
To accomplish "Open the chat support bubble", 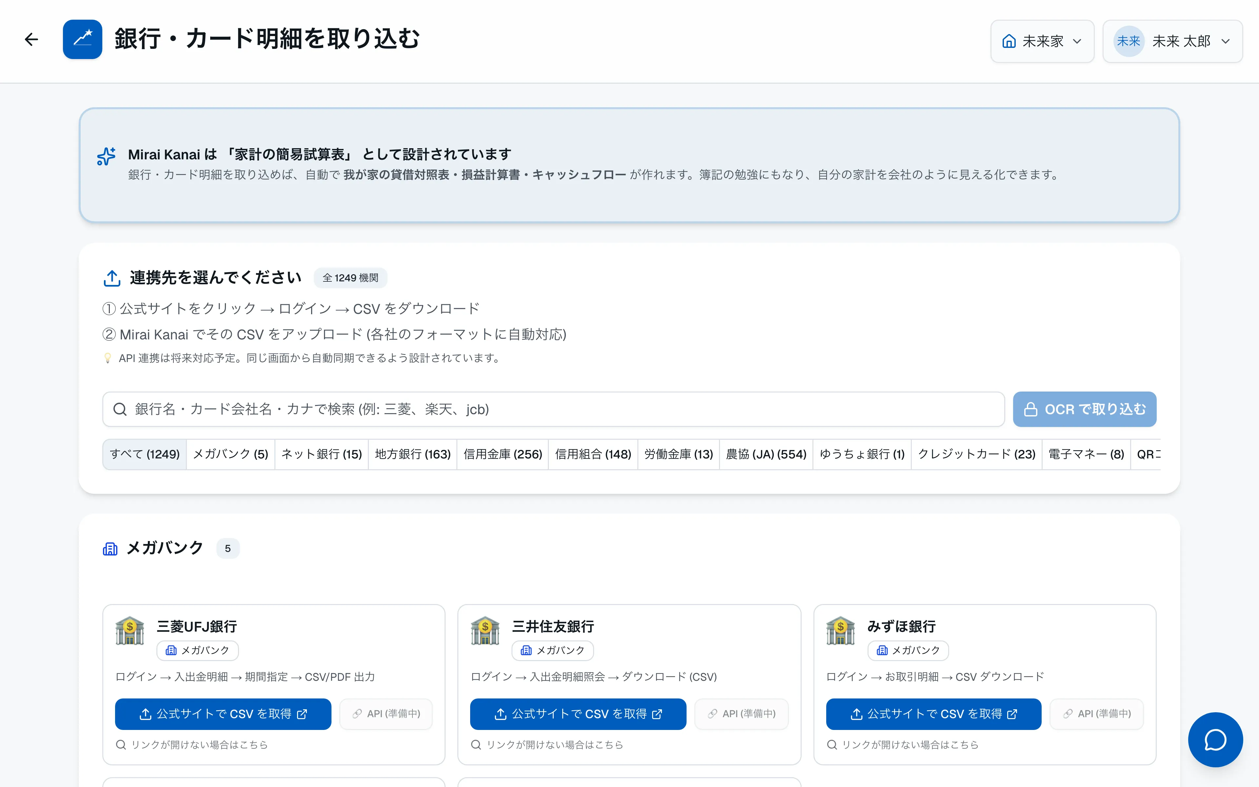I will click(1215, 740).
